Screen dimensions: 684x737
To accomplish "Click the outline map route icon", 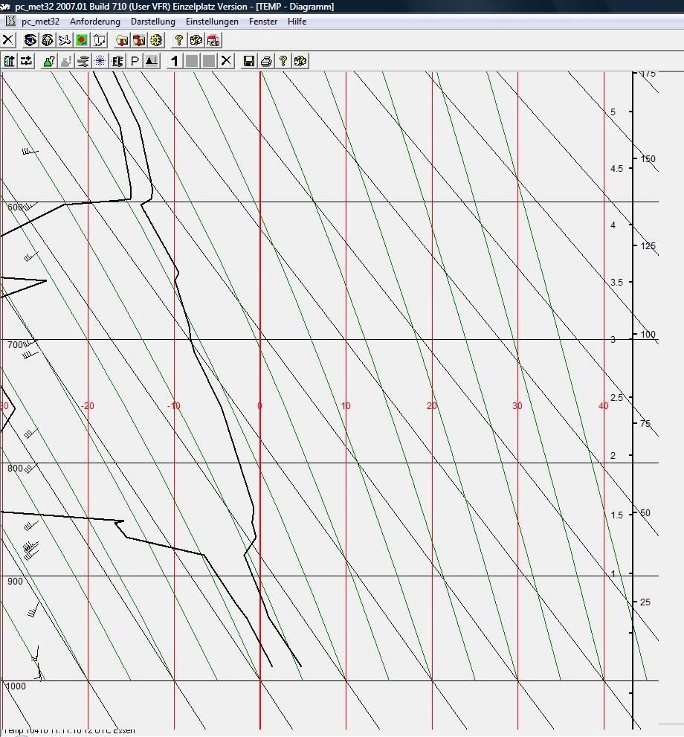I will pos(99,40).
